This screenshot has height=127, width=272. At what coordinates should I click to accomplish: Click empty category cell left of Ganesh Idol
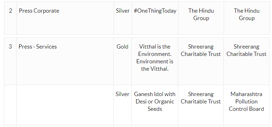(x=65, y=105)
